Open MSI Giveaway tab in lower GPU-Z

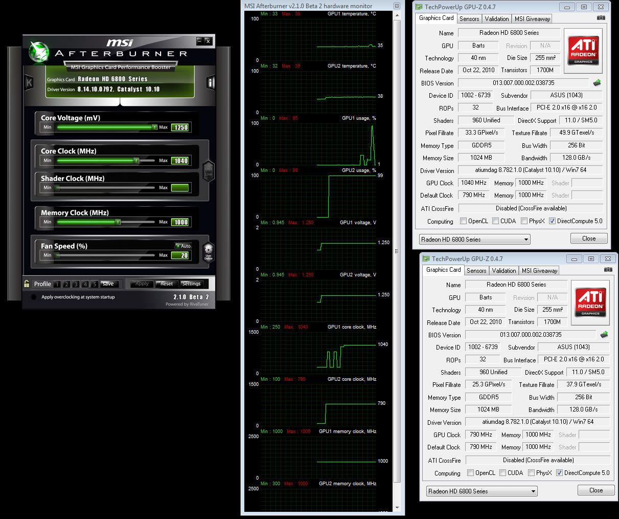[539, 270]
